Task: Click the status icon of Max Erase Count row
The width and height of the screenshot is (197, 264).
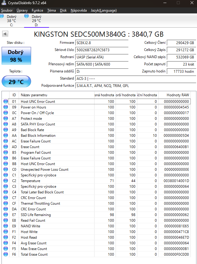Action: click(6, 249)
